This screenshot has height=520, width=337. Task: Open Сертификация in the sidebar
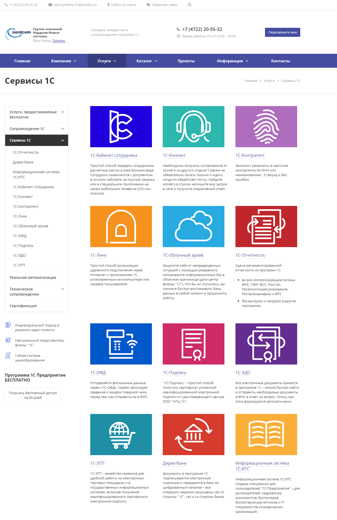pos(23,306)
